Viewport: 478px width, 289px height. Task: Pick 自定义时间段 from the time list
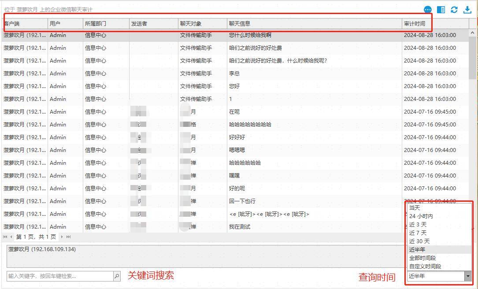click(425, 266)
